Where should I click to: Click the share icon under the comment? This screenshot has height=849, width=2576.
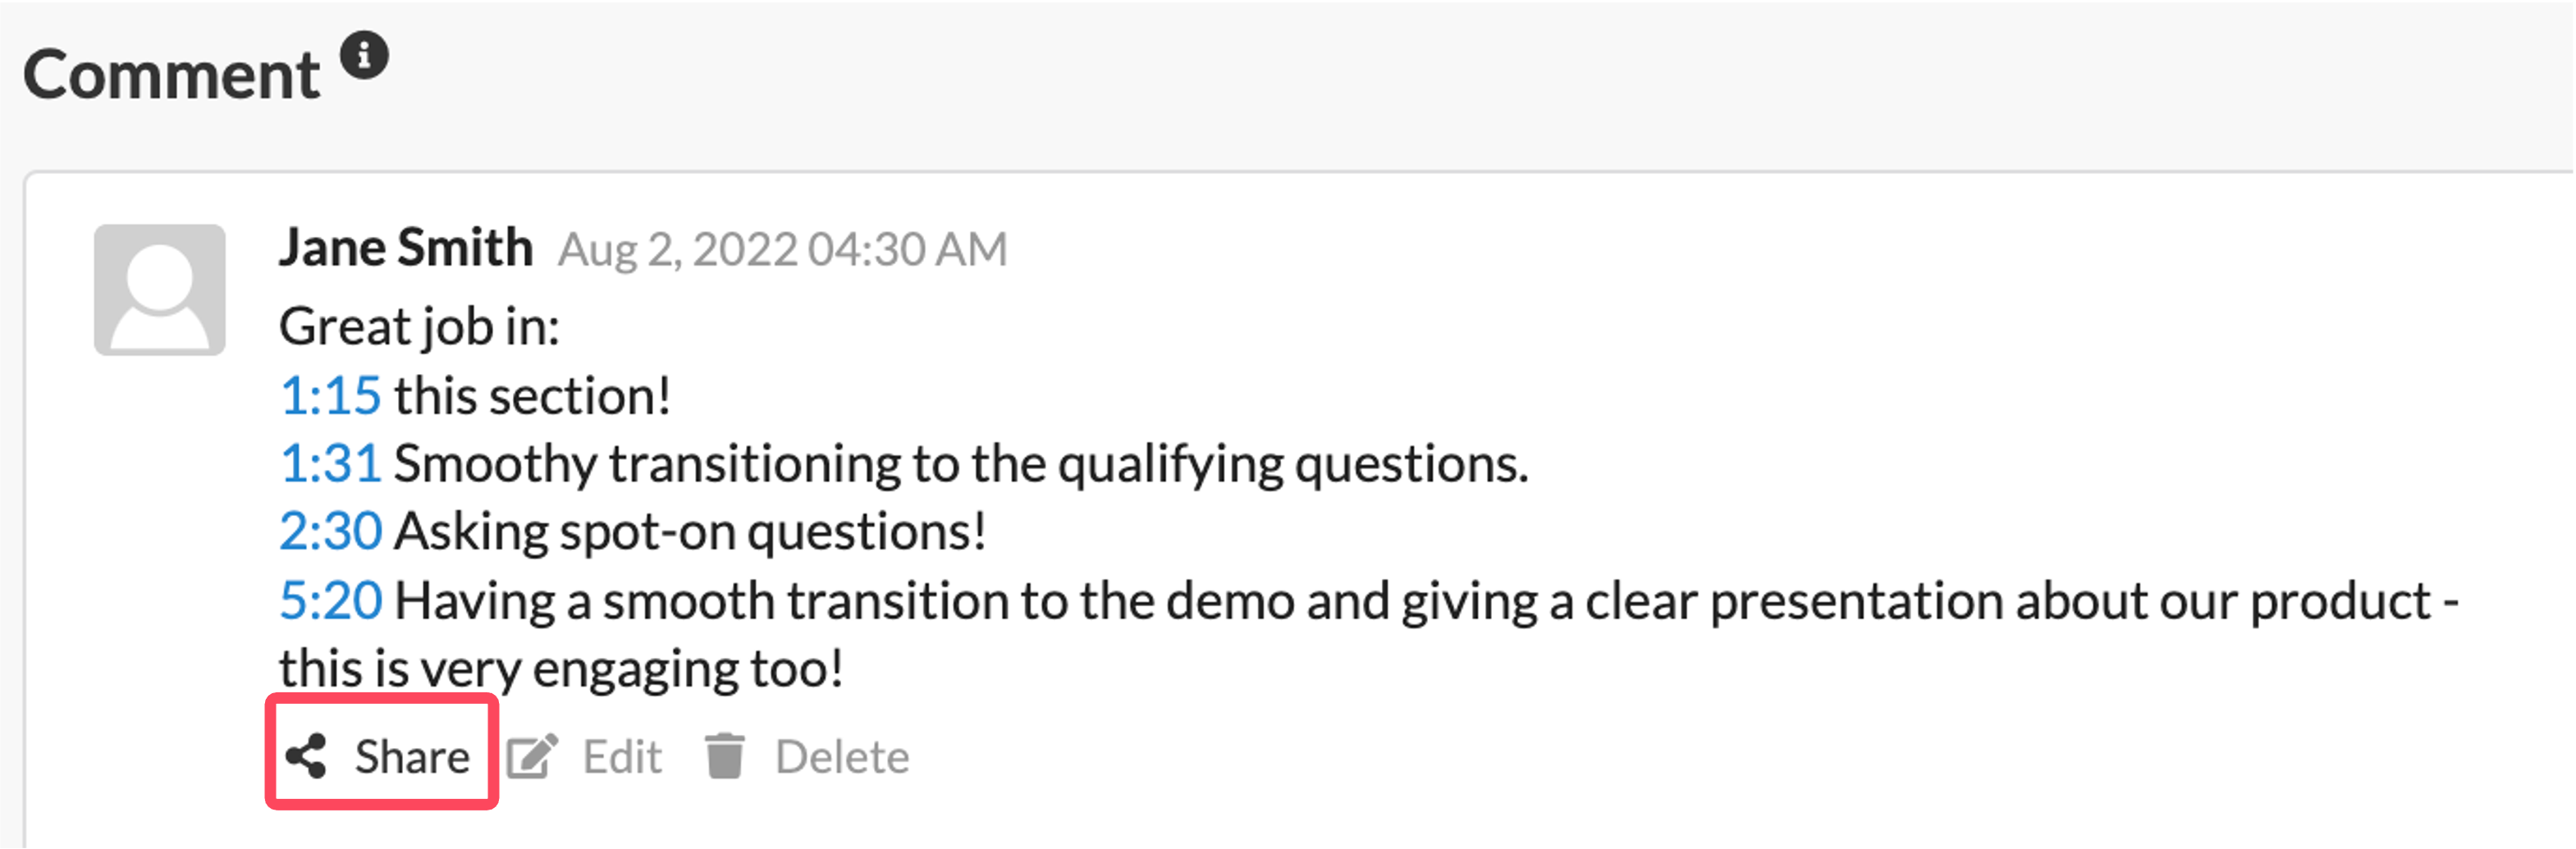point(306,756)
